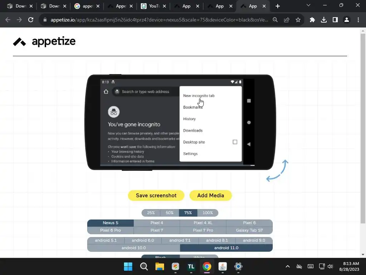Image resolution: width=366 pixels, height=275 pixels.
Task: Select android 5.1 version
Action: 106,240
